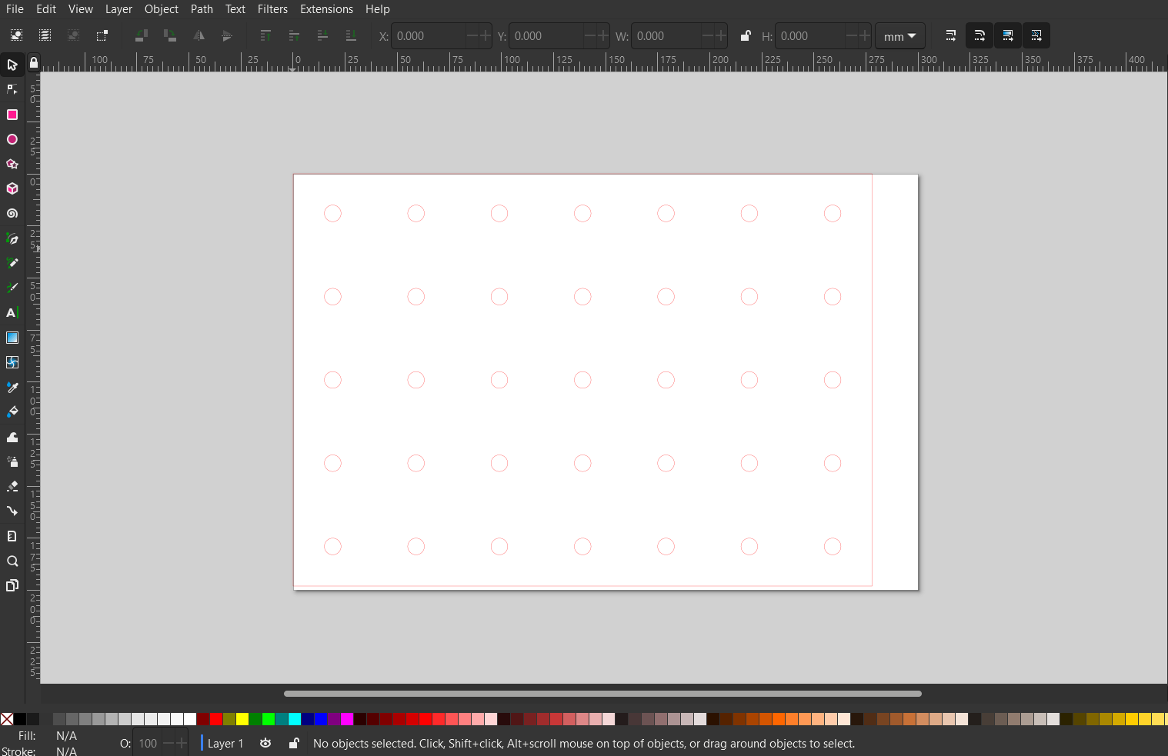The height and width of the screenshot is (756, 1168).
Task: Select the Measure tool
Action: coord(12,536)
